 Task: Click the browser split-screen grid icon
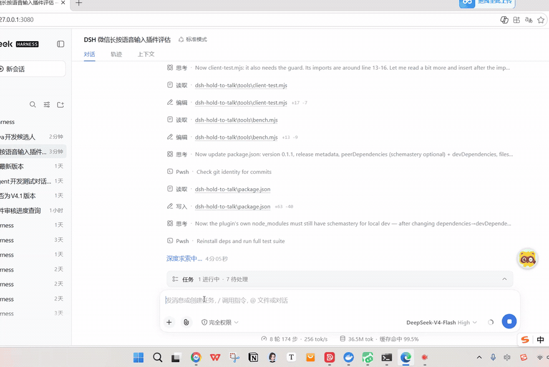pos(517,20)
